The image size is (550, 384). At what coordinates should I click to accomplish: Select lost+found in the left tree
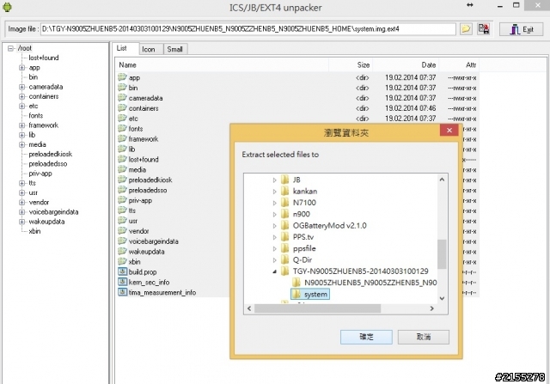(x=44, y=58)
